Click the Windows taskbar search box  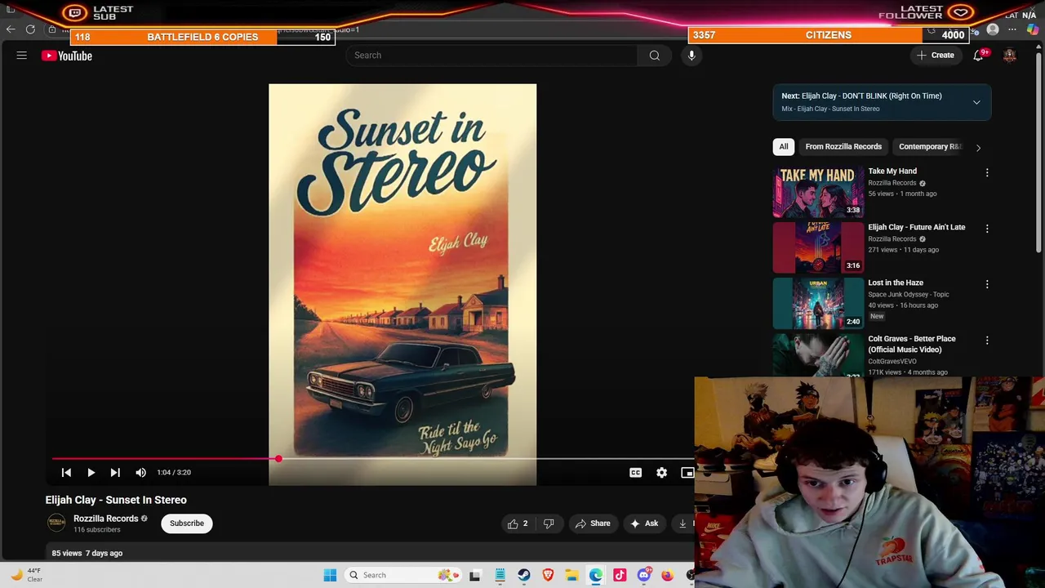402,575
